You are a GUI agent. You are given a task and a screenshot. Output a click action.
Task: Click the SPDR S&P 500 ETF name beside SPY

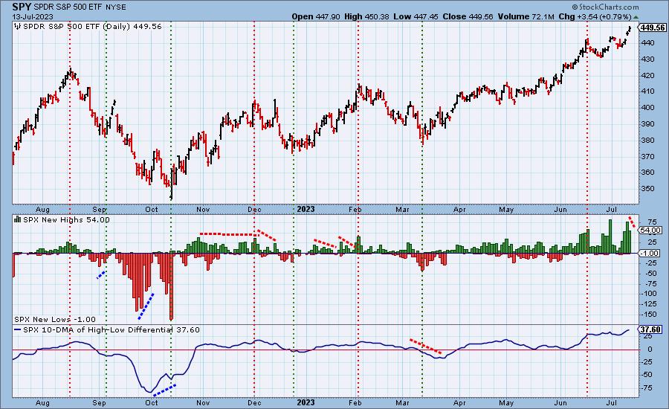[67, 7]
